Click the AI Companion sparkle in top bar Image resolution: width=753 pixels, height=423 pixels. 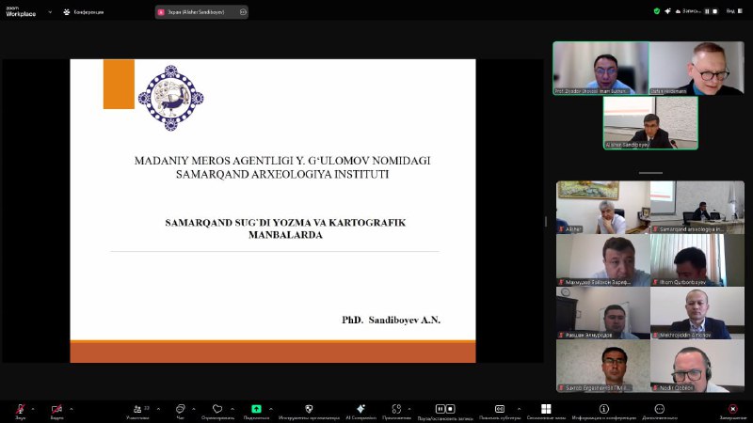click(x=667, y=11)
